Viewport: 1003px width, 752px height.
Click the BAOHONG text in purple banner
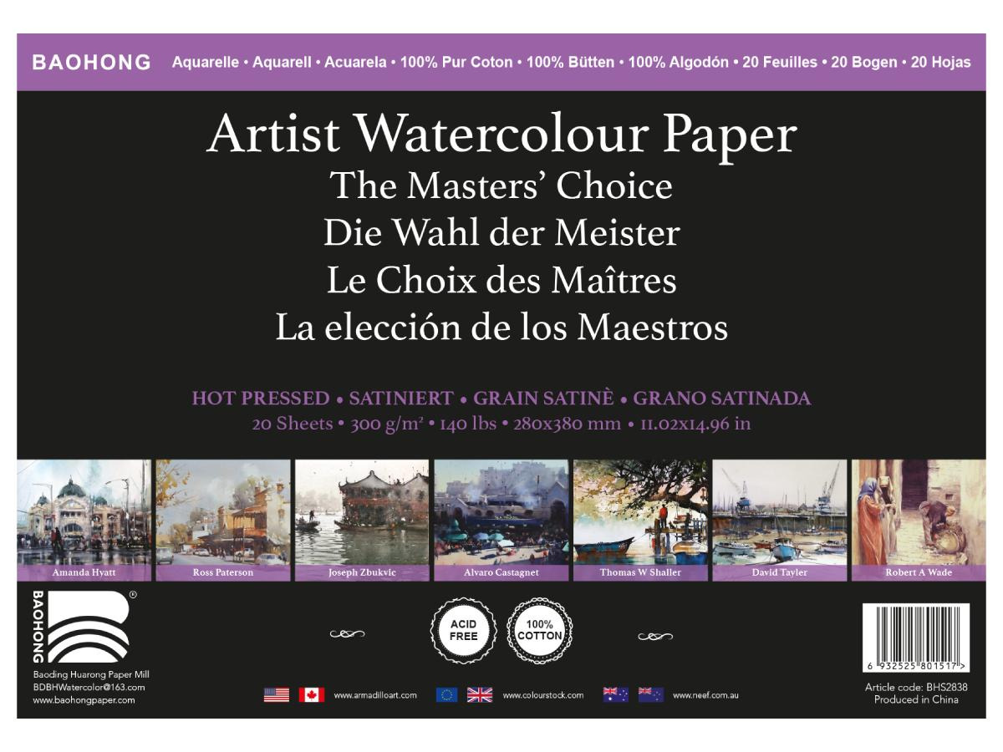(91, 63)
